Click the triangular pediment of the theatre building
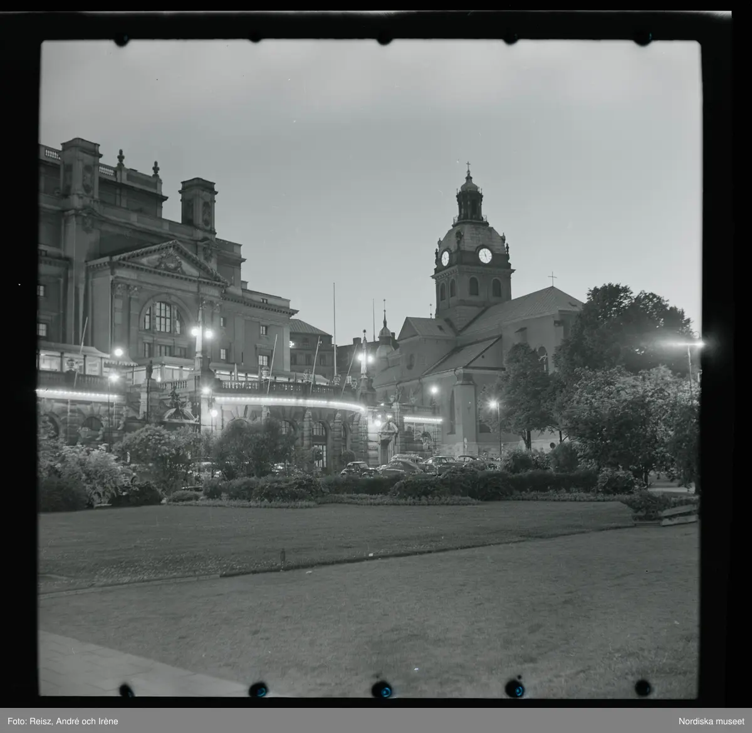This screenshot has width=752, height=733. pos(157,261)
